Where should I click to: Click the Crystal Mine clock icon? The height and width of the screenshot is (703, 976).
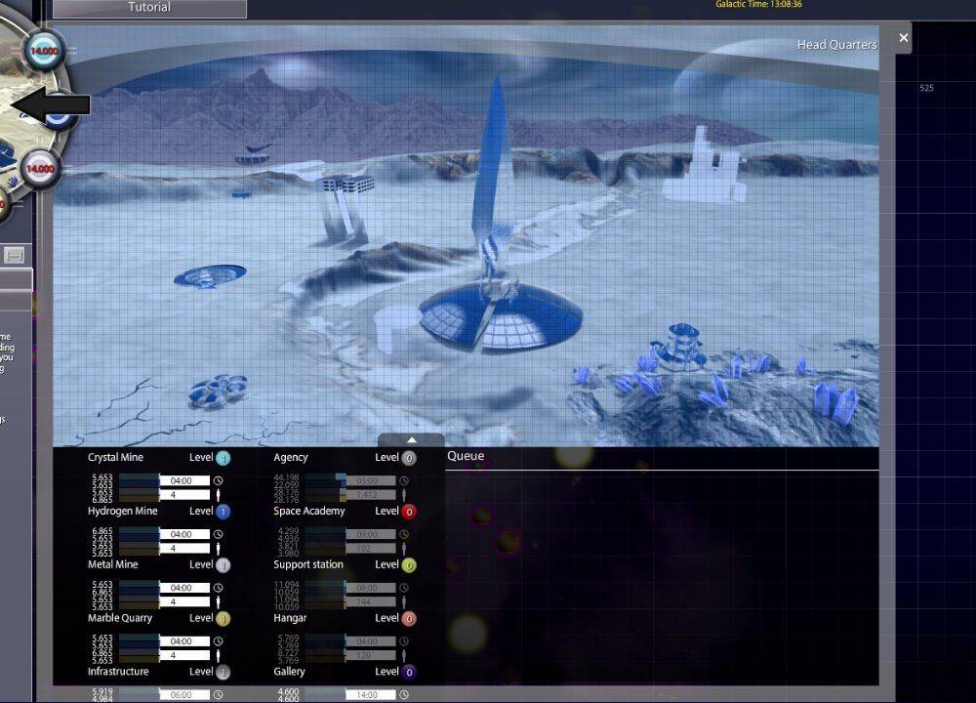pyautogui.click(x=218, y=480)
